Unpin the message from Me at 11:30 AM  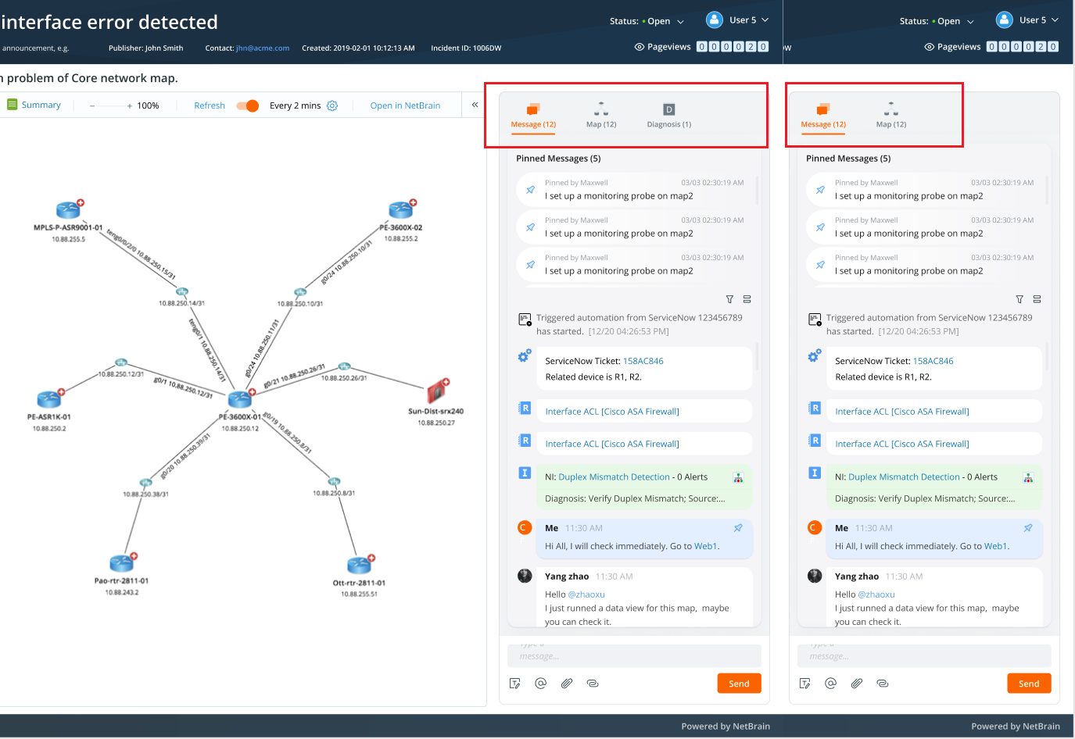click(738, 527)
